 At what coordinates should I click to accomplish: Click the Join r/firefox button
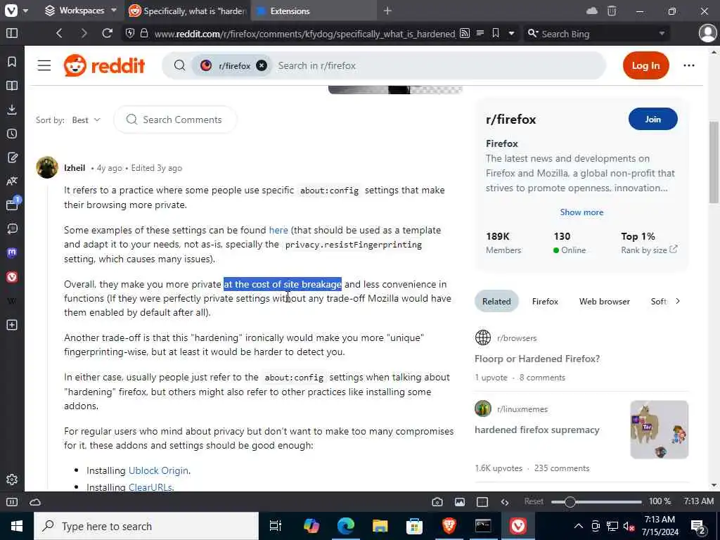(652, 120)
